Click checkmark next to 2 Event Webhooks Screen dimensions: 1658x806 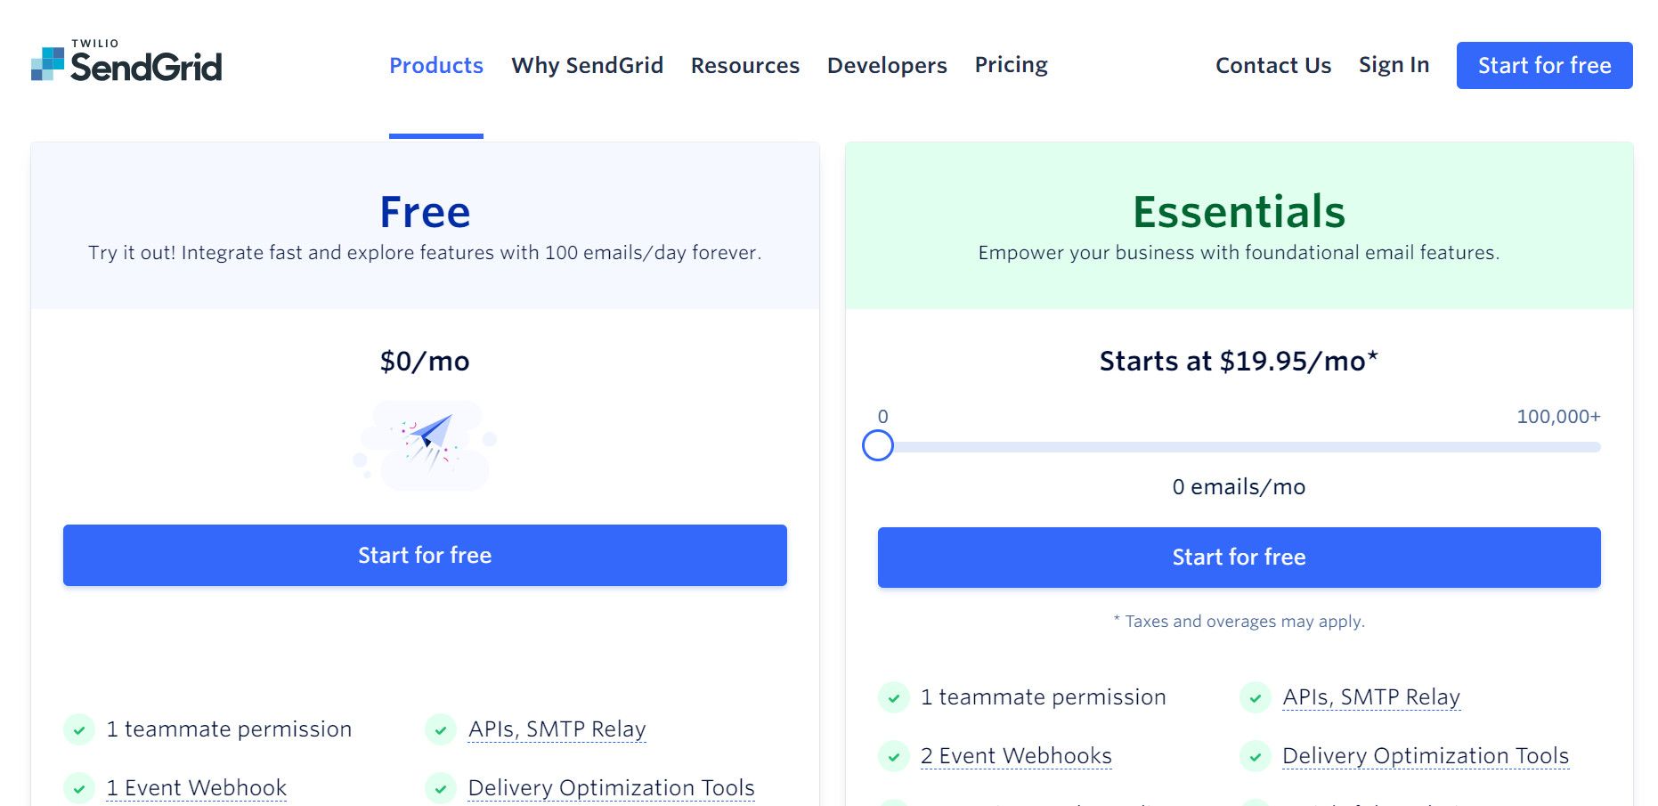[x=893, y=756]
